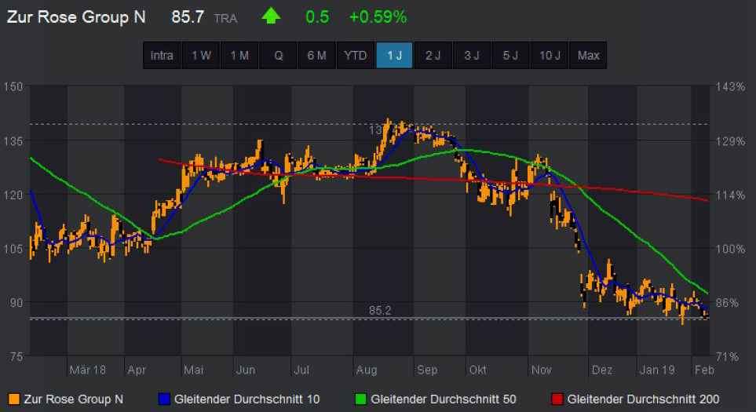
Task: Click the Gleitender Durchschnitt 50 legend label
Action: tap(444, 399)
